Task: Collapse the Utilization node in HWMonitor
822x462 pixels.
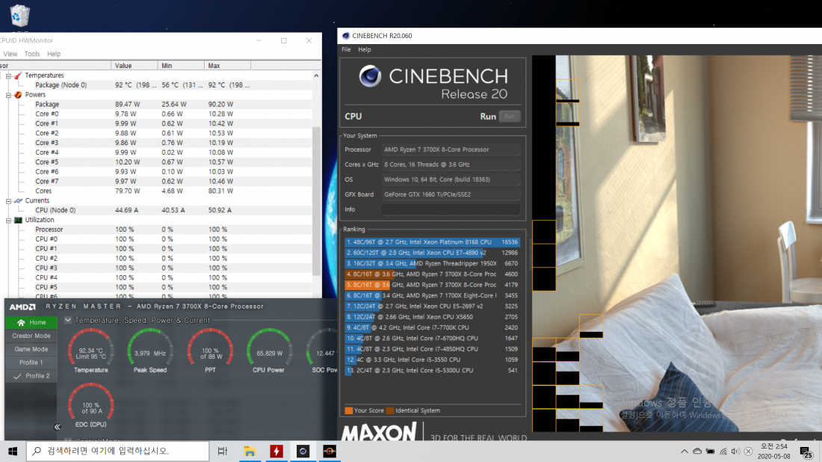Action: pyautogui.click(x=8, y=221)
